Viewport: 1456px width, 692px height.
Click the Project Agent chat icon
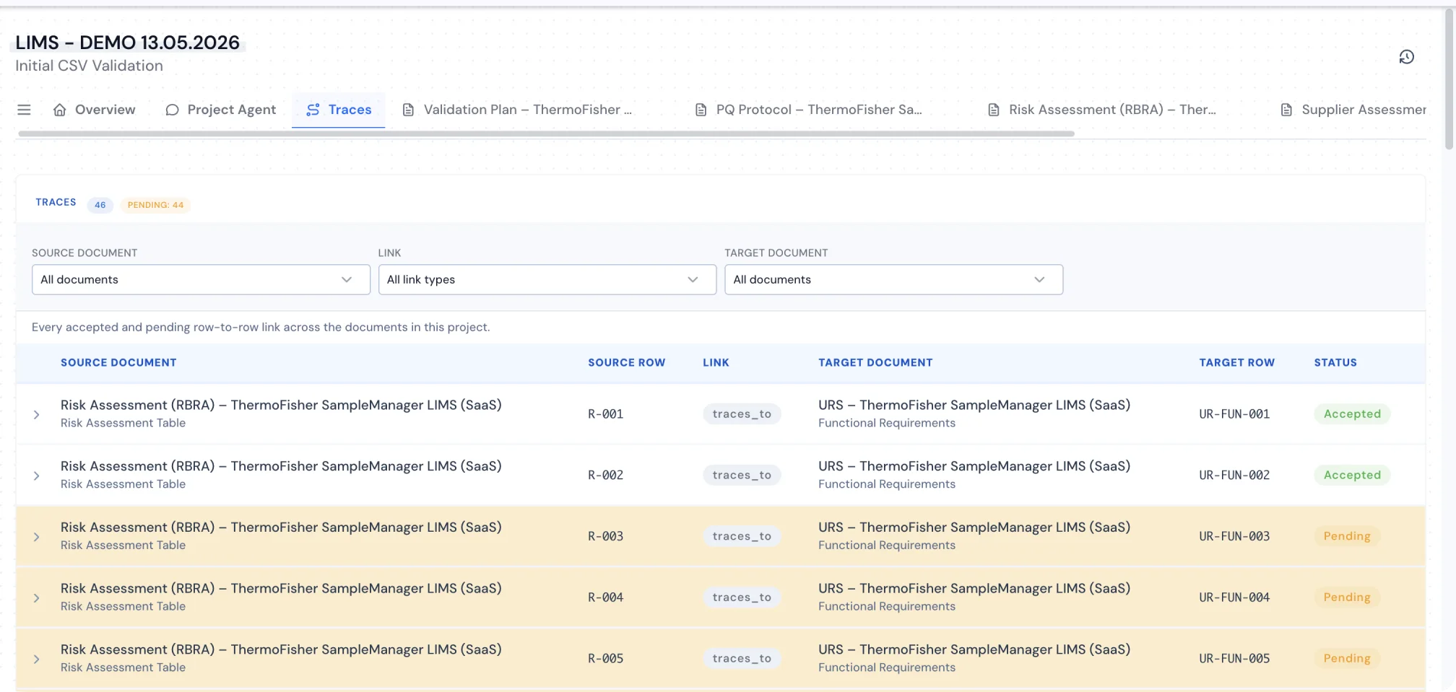point(172,110)
